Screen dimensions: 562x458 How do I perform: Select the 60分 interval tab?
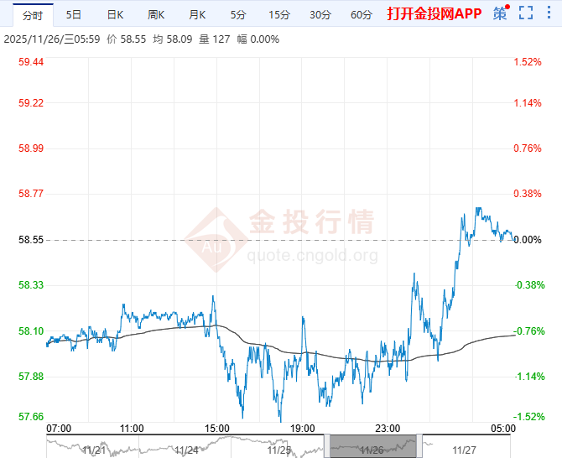click(362, 15)
